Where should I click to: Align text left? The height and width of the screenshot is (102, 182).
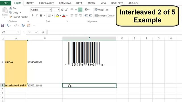pos(72,15)
